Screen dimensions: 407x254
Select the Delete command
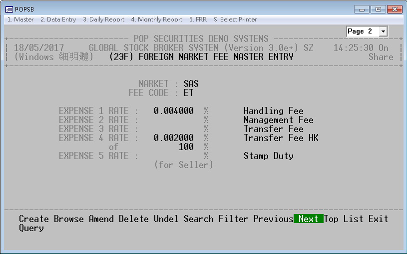134,219
